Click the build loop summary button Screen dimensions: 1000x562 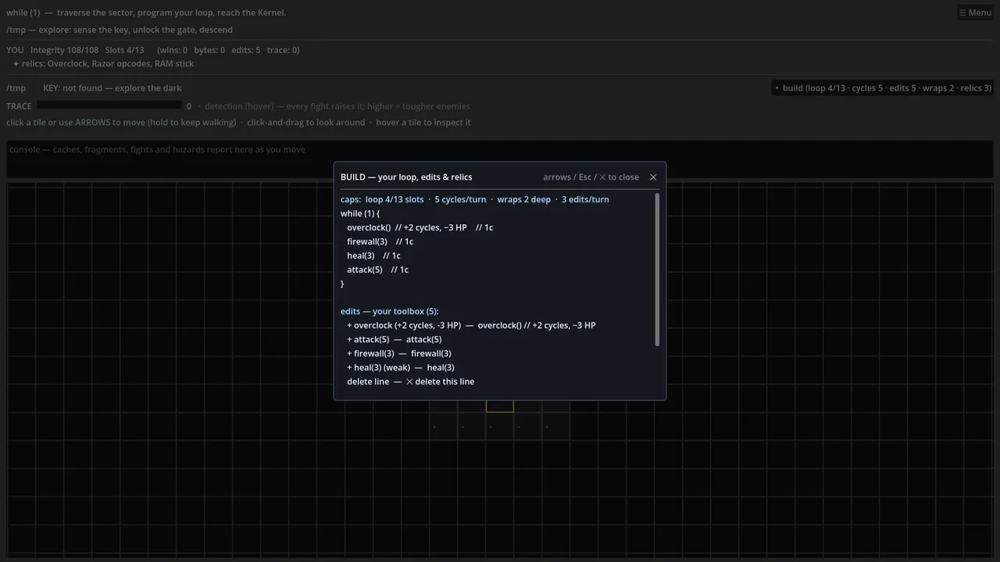click(882, 88)
